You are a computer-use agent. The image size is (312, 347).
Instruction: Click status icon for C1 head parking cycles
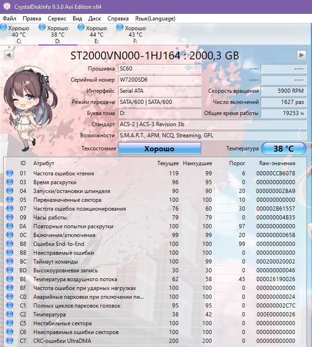coord(10,305)
